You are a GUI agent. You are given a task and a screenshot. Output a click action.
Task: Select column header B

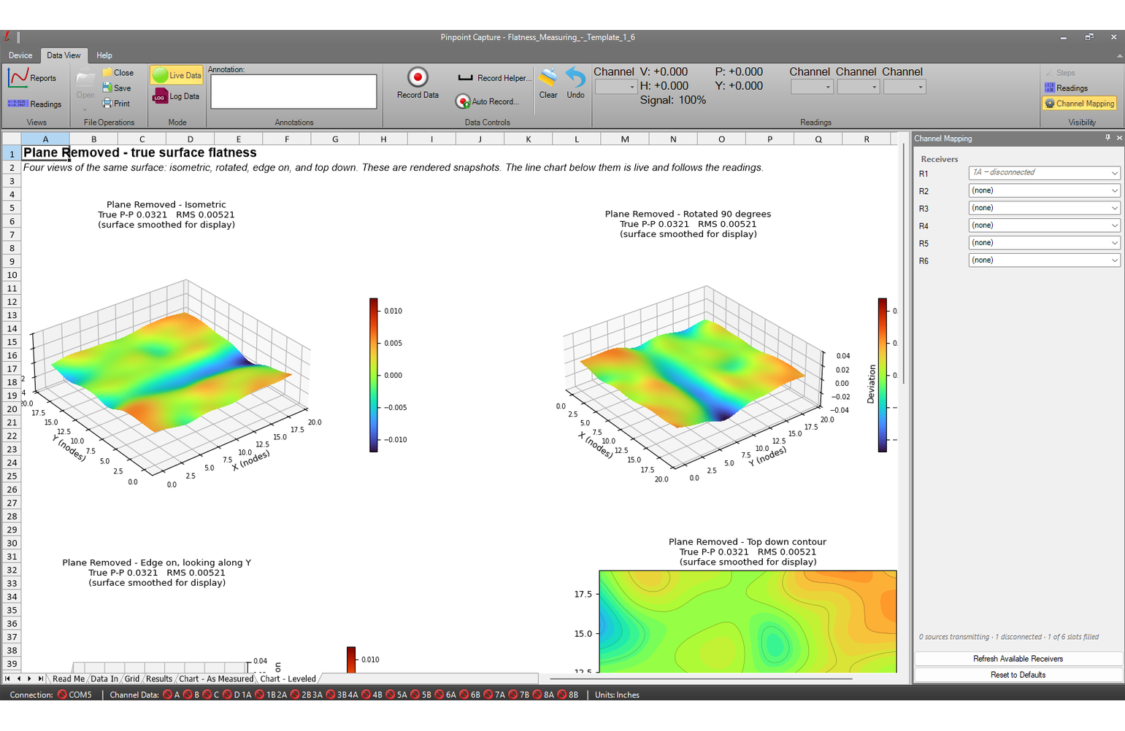[x=93, y=139]
